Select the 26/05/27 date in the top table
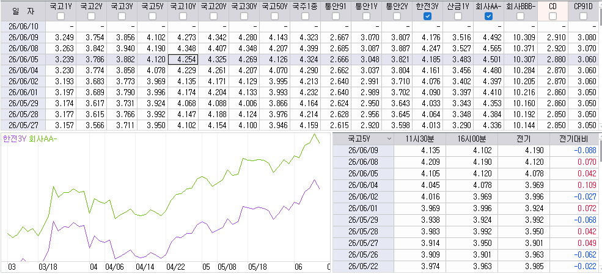The image size is (602, 274). 23,125
